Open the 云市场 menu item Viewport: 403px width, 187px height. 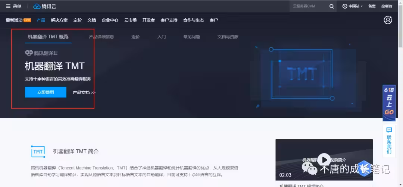click(x=130, y=20)
